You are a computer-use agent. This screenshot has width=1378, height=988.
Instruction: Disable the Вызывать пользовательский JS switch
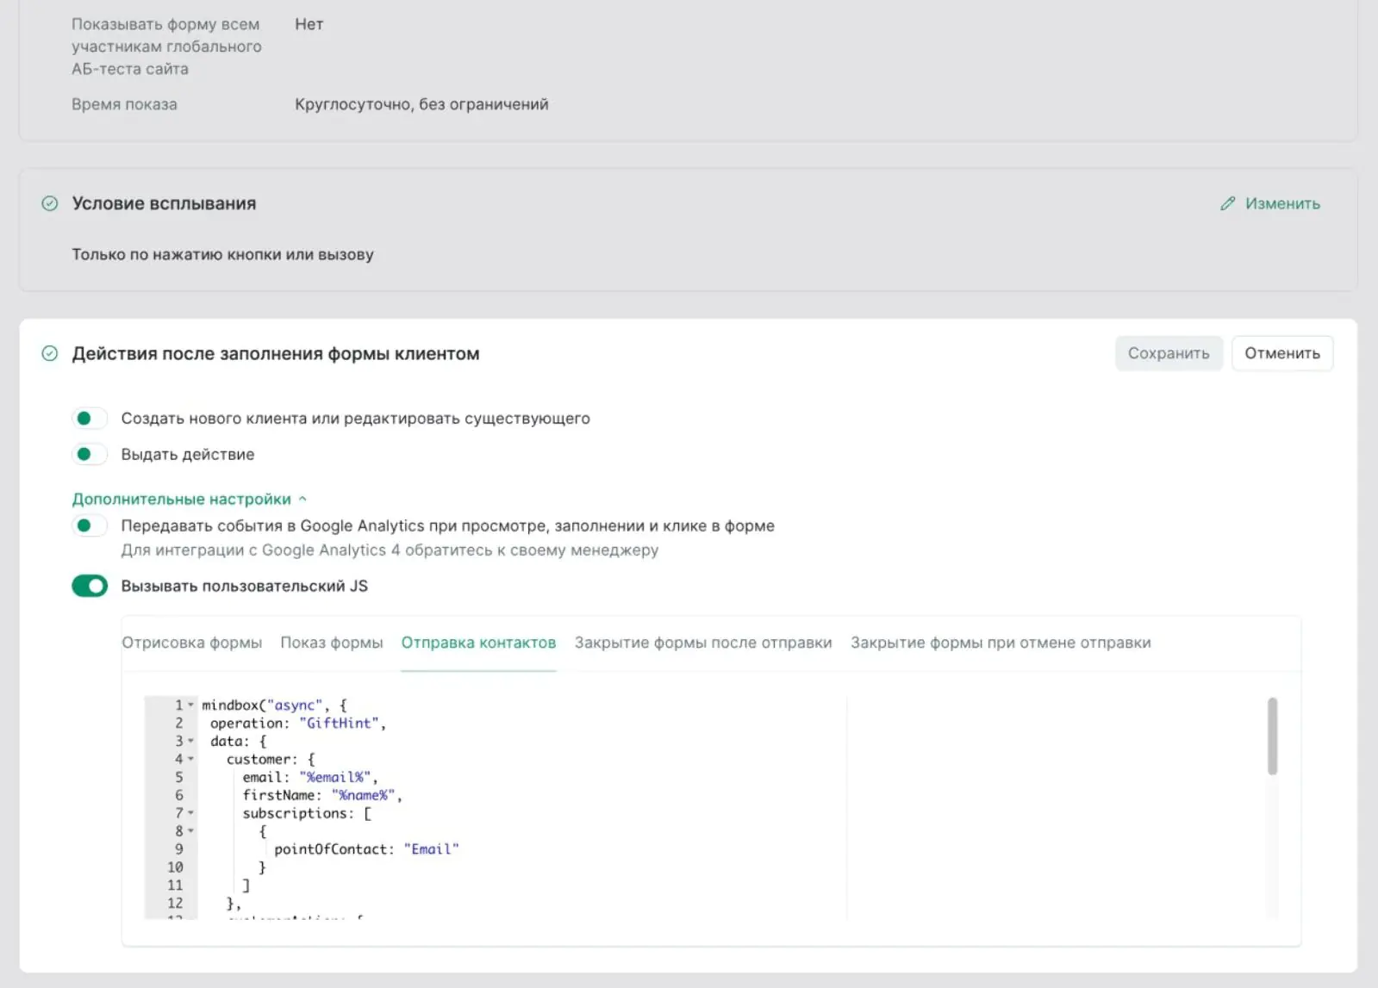point(90,587)
